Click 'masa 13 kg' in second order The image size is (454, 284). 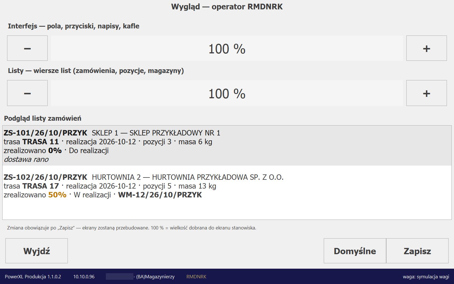point(197,186)
